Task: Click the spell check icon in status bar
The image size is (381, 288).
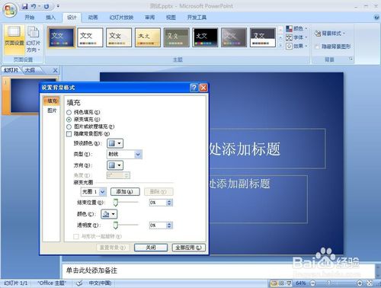Action: pos(79,283)
